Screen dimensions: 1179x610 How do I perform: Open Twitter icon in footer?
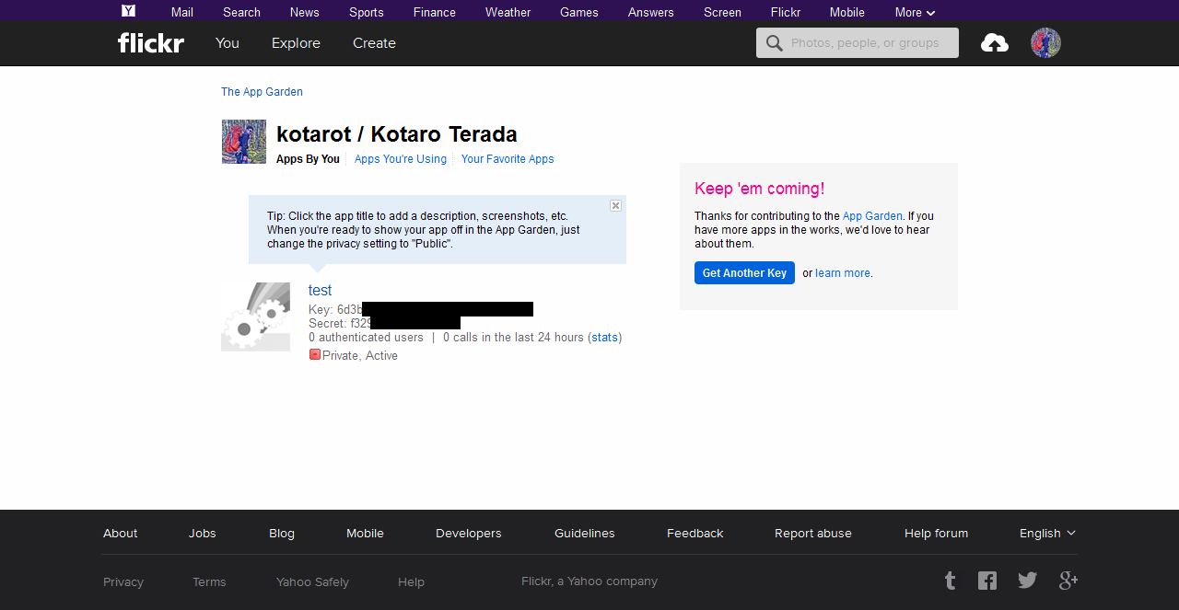pyautogui.click(x=1027, y=581)
